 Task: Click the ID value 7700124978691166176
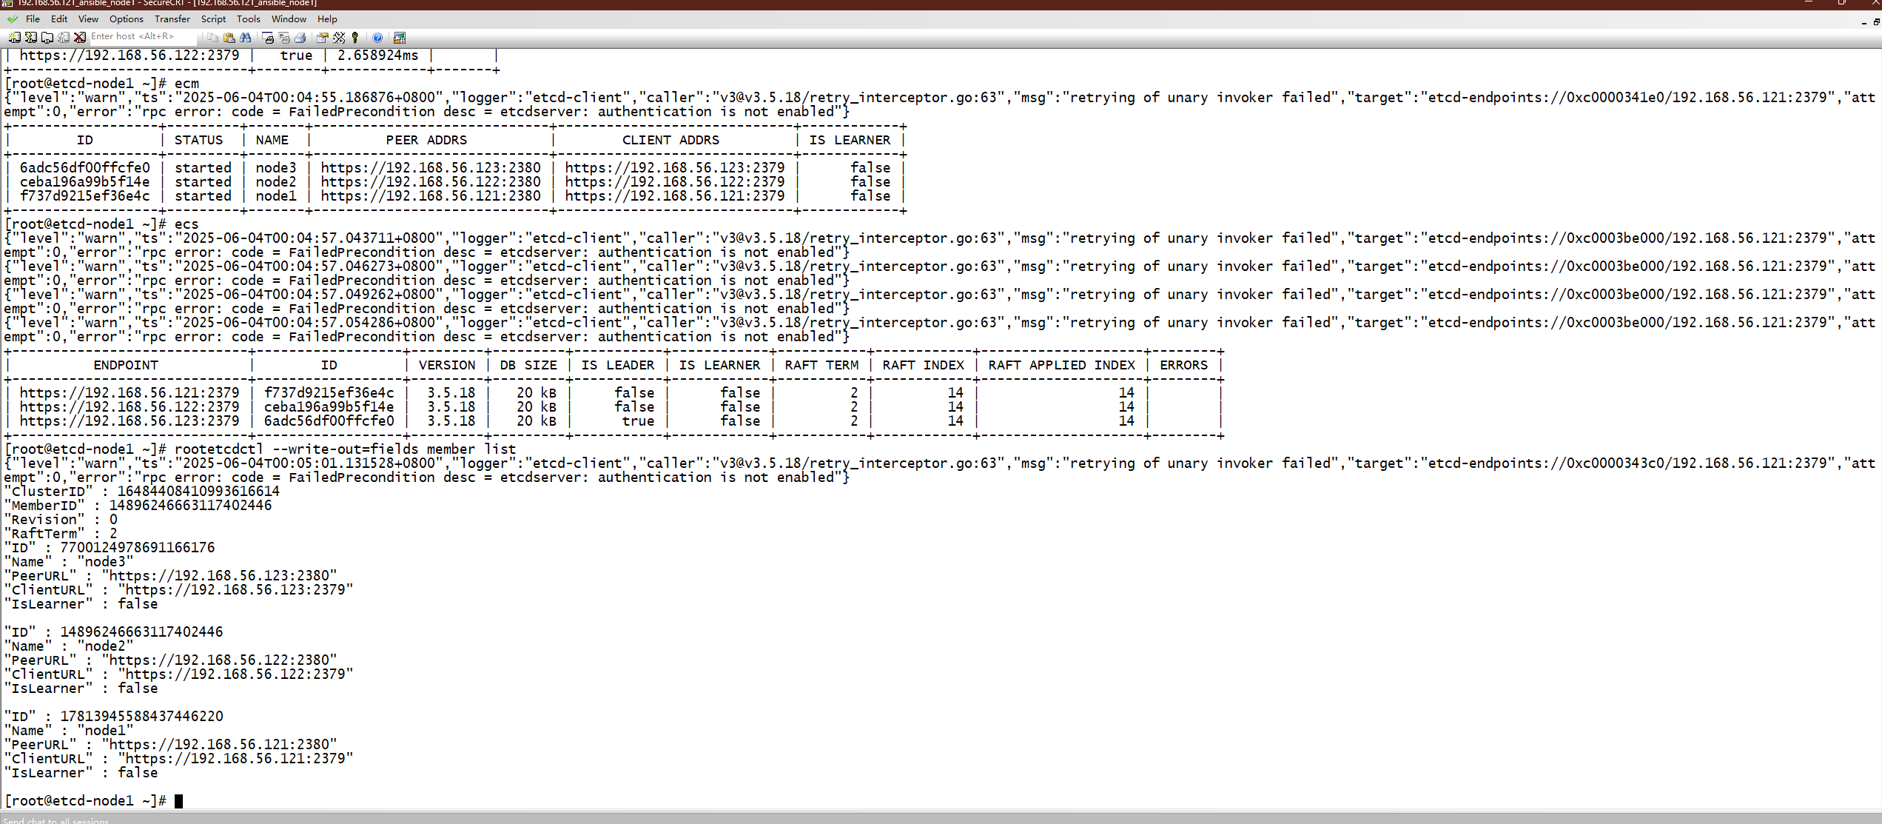138,548
